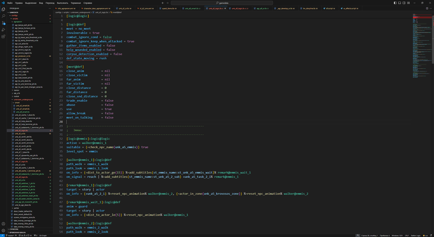Open the Терминал menu
The image size is (434, 237).
click(x=76, y=3)
